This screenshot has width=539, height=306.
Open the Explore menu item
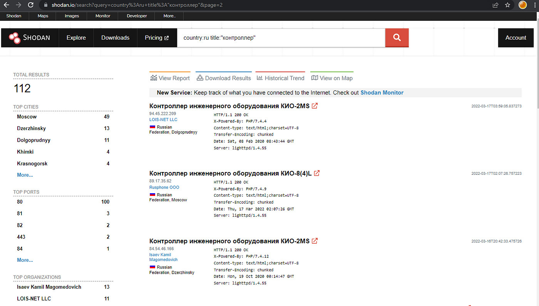[76, 38]
